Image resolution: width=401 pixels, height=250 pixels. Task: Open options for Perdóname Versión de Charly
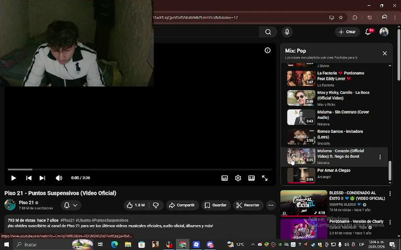pyautogui.click(x=390, y=222)
